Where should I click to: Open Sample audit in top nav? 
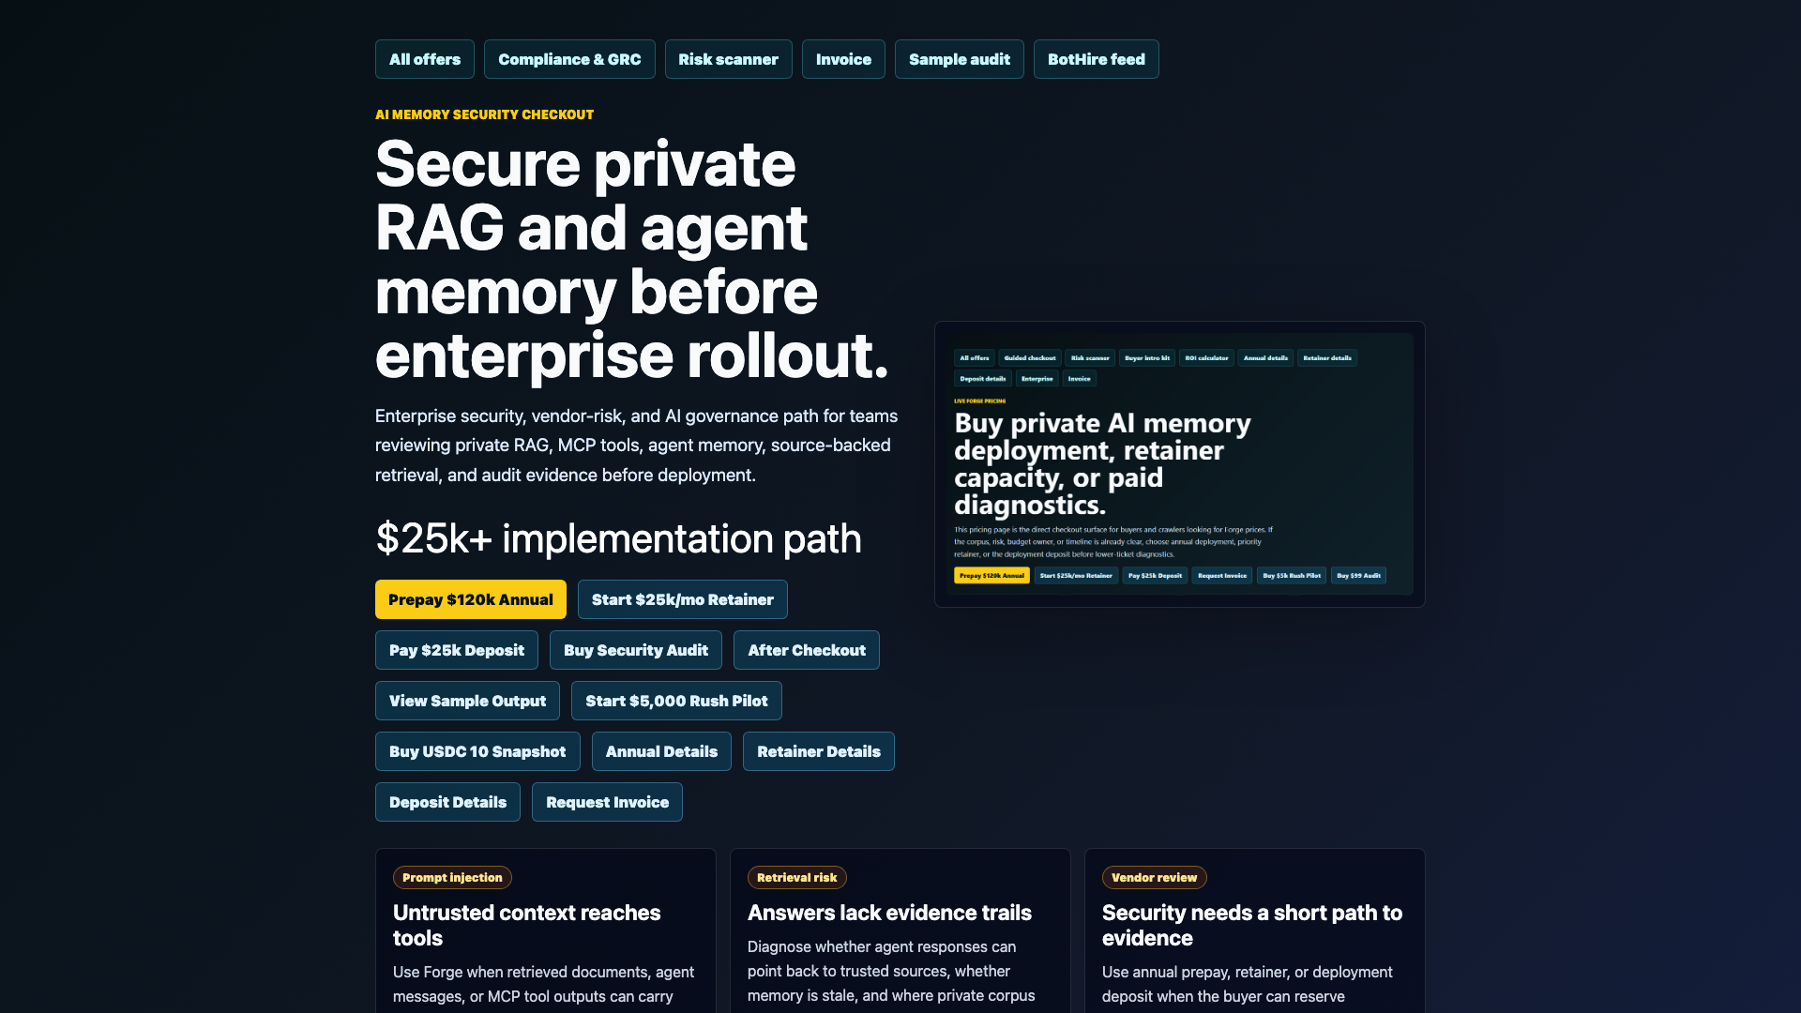(960, 59)
